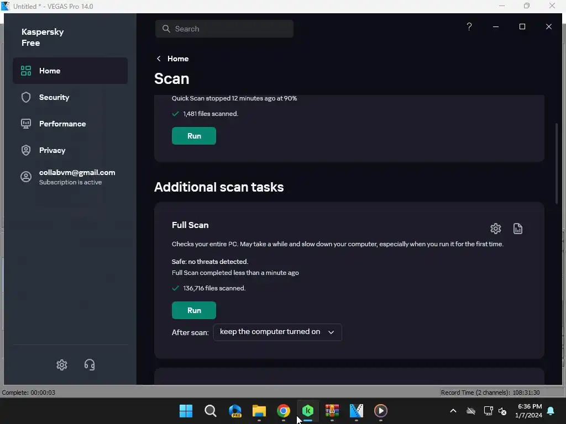The image size is (566, 424).
Task: Click the 'Additional scan tasks' heading
Action: tap(219, 187)
